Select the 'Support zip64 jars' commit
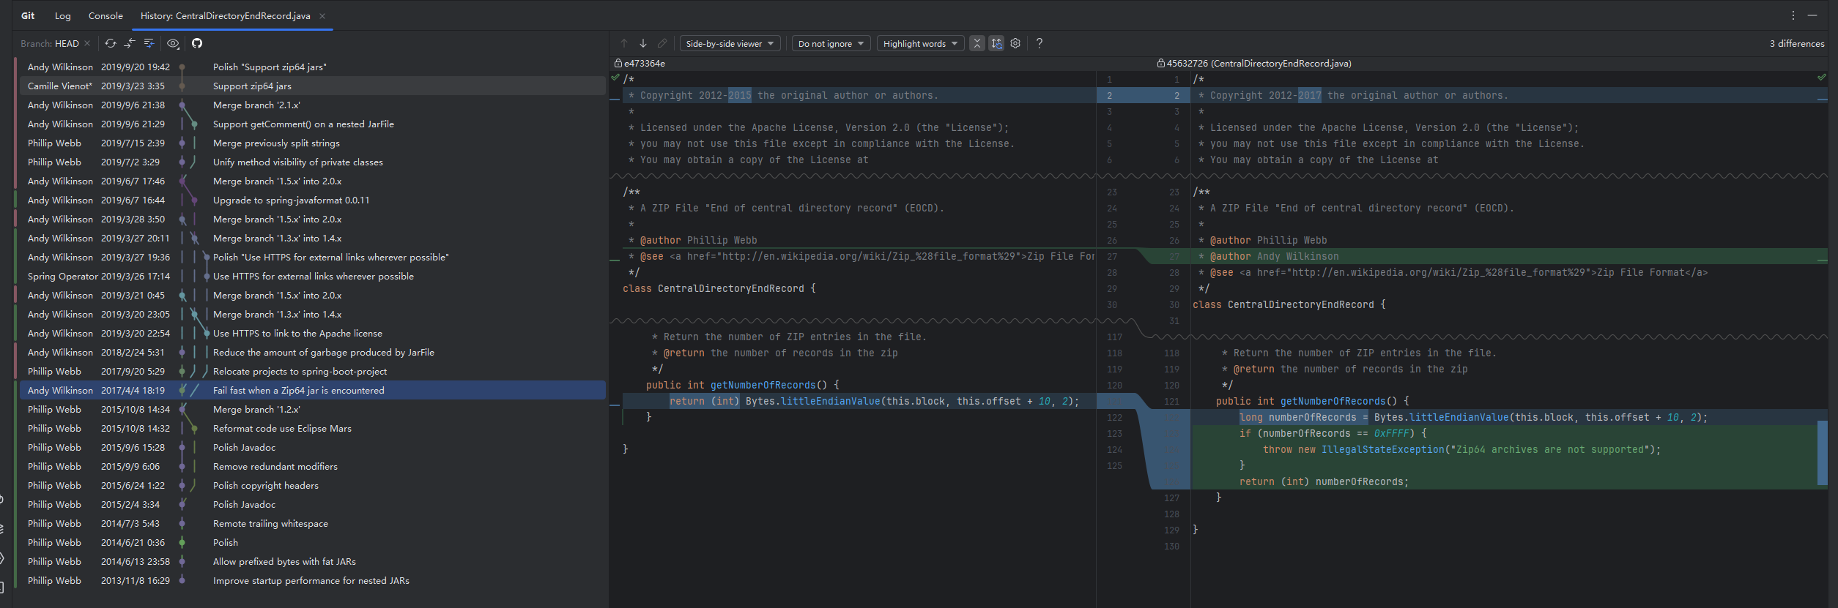Screen dimensions: 1838x608 pos(252,86)
